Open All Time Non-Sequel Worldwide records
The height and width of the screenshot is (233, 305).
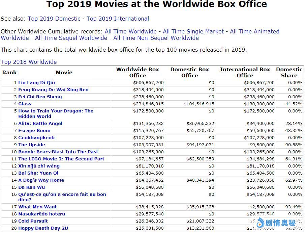point(156,38)
